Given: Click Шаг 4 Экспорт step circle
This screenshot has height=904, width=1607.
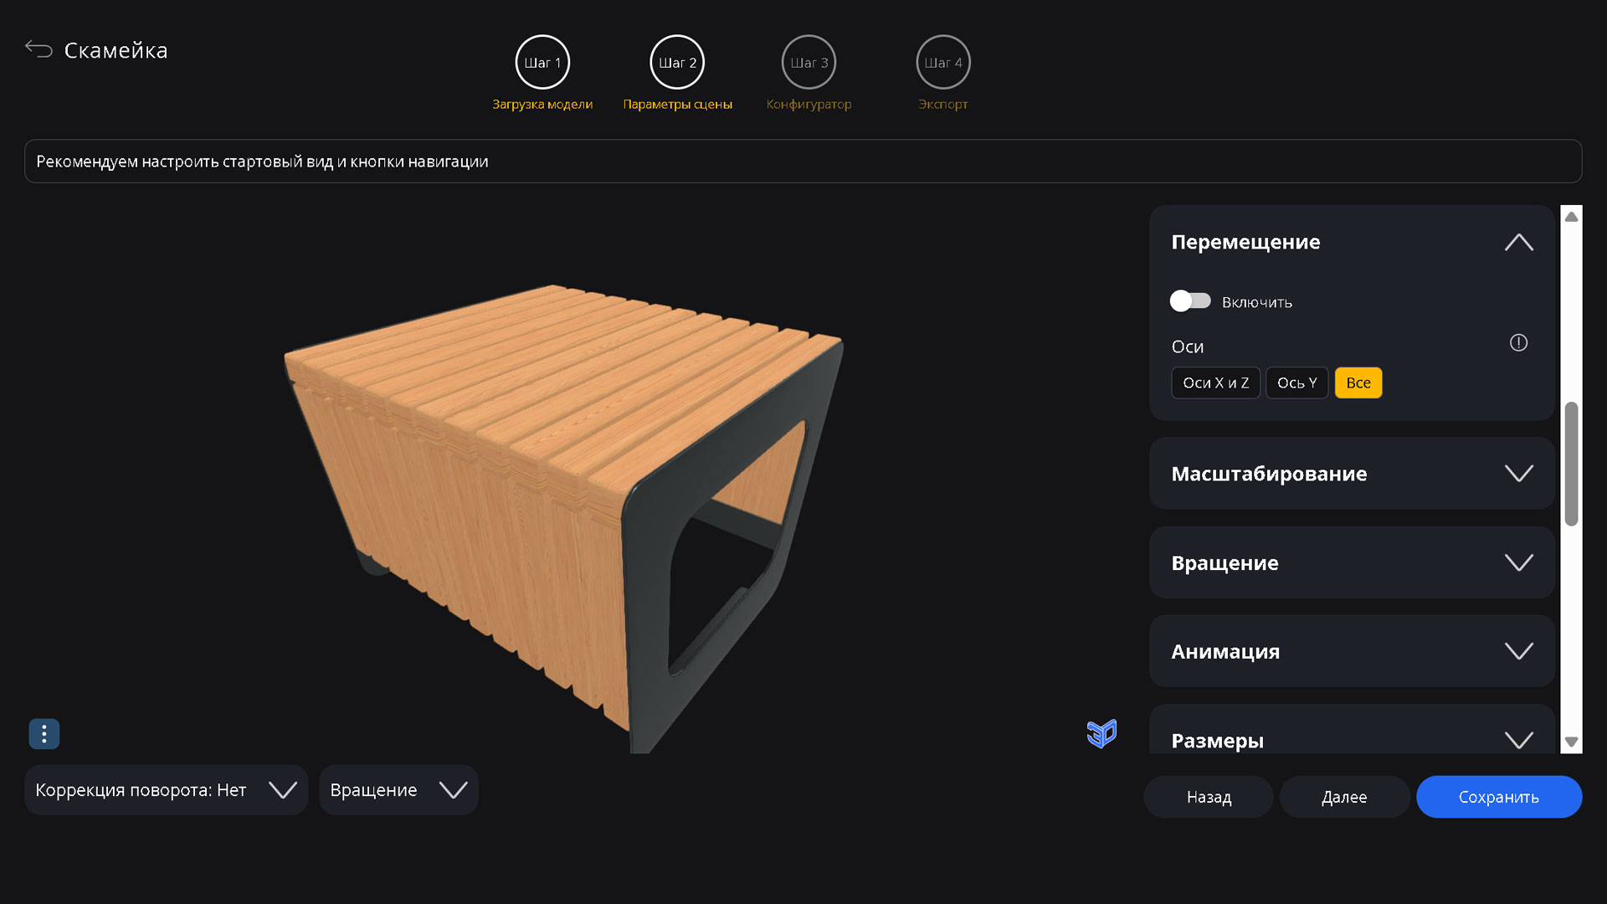Looking at the screenshot, I should [943, 62].
